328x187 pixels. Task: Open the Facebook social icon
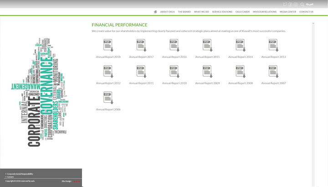[290, 5]
